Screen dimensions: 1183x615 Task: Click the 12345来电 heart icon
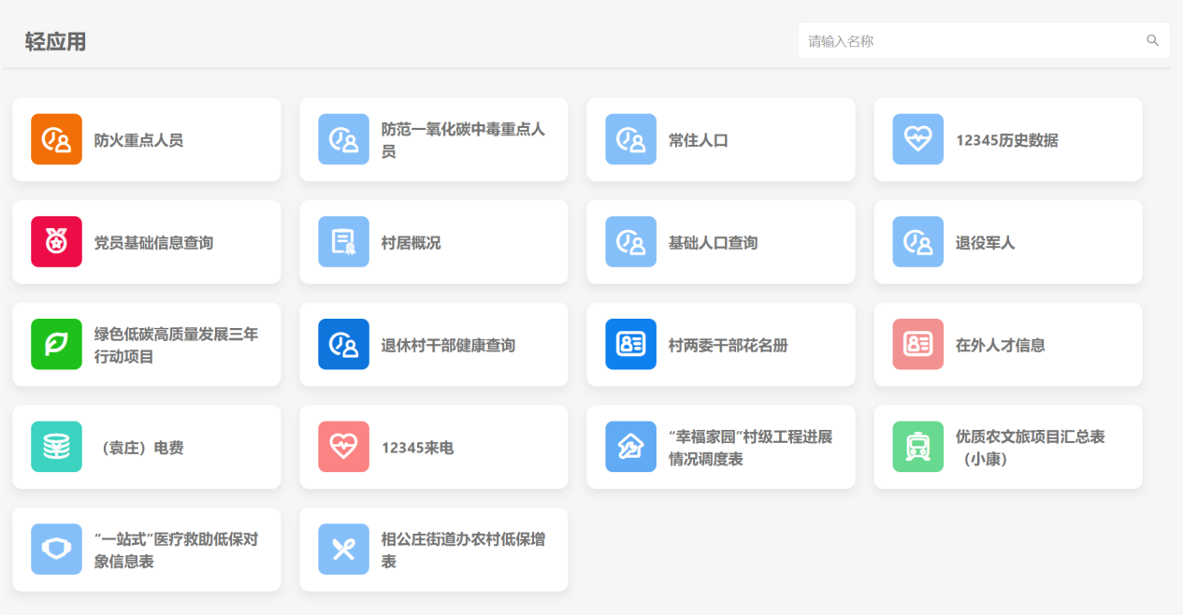coord(343,447)
